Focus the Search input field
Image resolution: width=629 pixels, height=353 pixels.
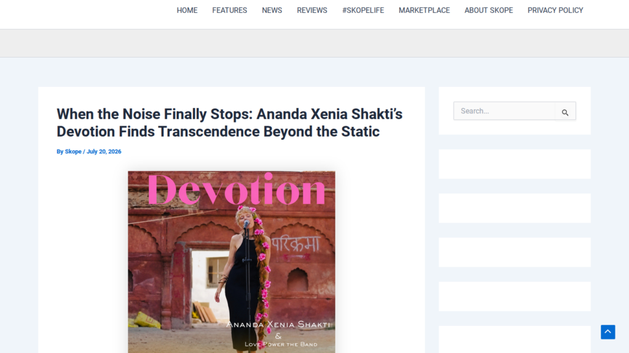coord(505,111)
